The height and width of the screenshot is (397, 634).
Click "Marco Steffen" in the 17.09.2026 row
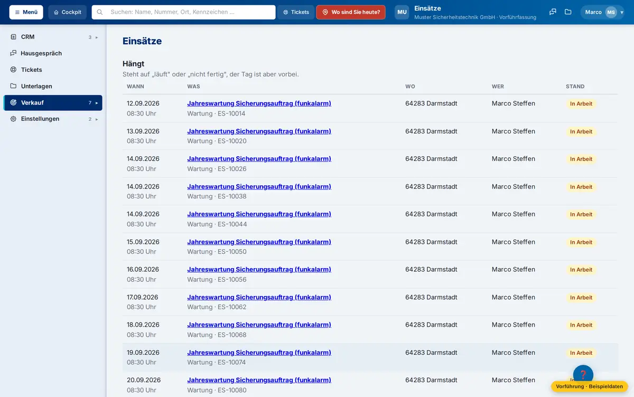point(514,298)
